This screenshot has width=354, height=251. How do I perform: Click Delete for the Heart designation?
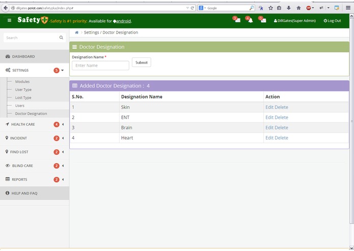281,138
